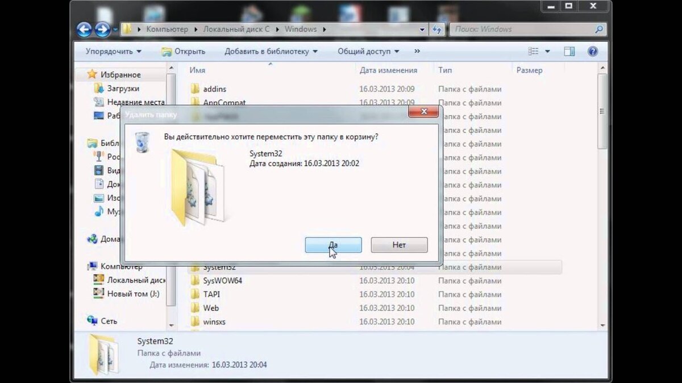Open the Общий доступ menu
This screenshot has height=383, width=682.
point(368,51)
